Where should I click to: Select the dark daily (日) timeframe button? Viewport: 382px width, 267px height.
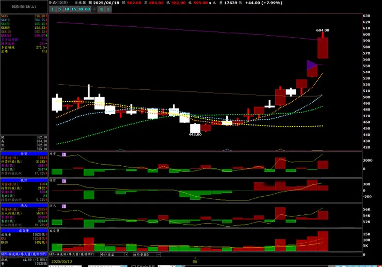point(94,9)
